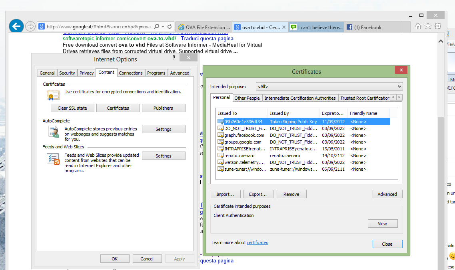The image size is (455, 270).
Task: Click the certificate icon beside renato.caenaro
Action: tap(221, 156)
